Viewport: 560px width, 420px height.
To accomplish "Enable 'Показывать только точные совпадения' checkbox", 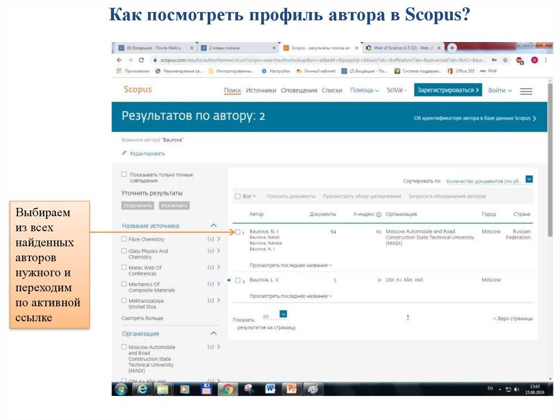I will [124, 175].
